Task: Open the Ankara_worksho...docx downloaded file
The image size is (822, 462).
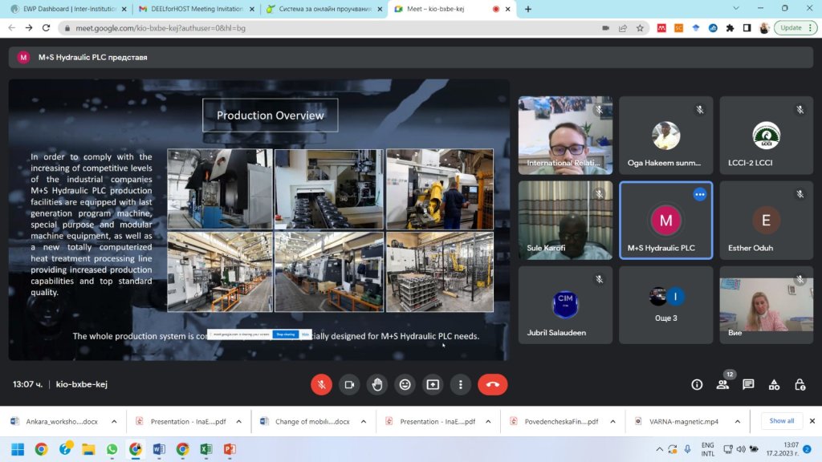Action: coord(55,421)
